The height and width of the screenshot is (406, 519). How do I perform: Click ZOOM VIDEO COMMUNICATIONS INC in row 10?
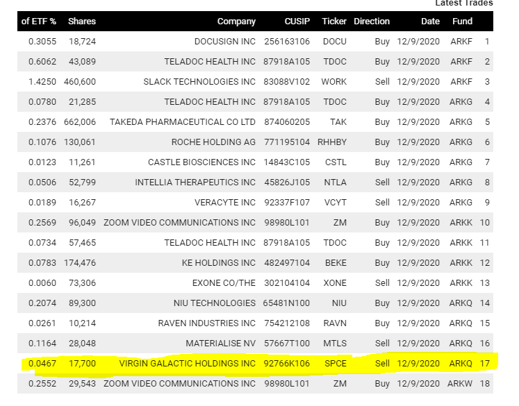(x=179, y=223)
